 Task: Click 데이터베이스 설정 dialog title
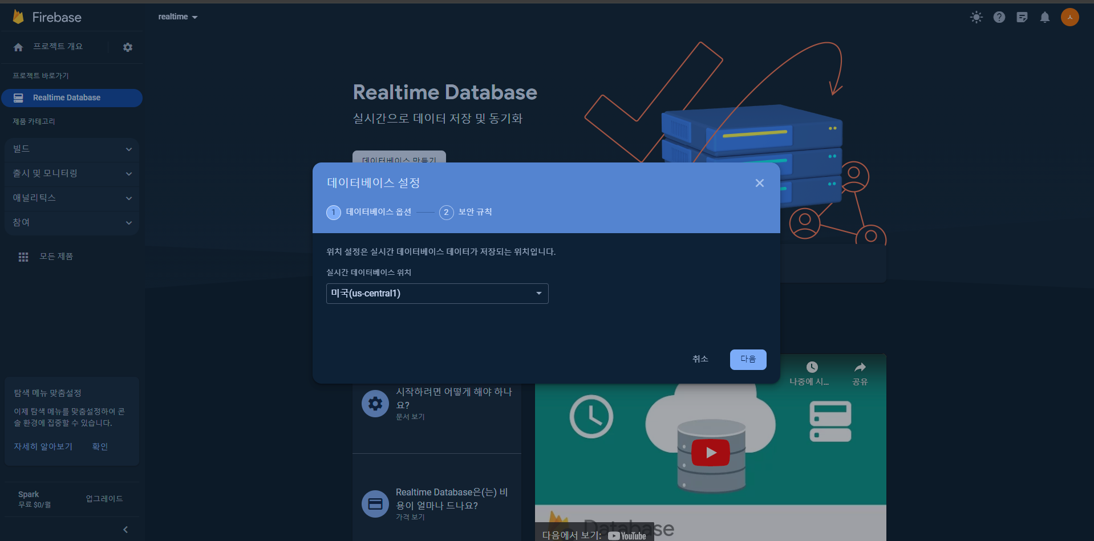coord(374,183)
